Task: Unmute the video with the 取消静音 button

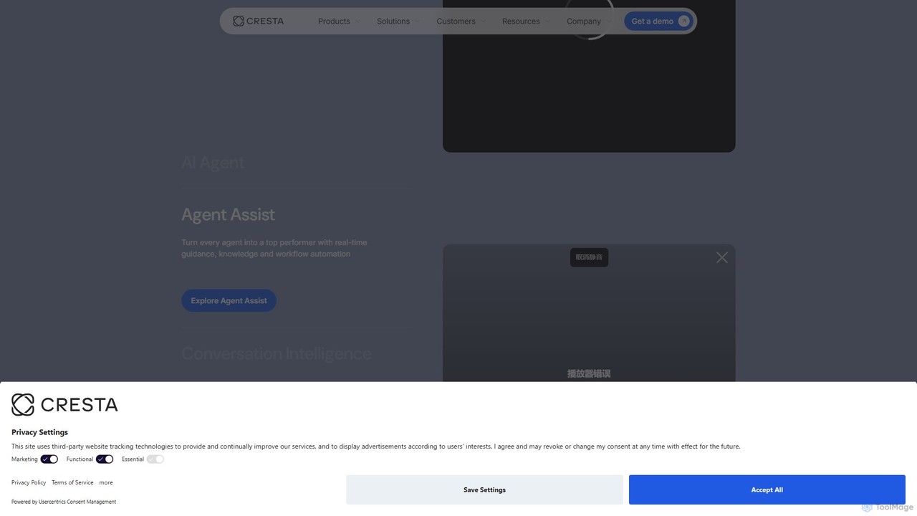Action: [x=589, y=257]
